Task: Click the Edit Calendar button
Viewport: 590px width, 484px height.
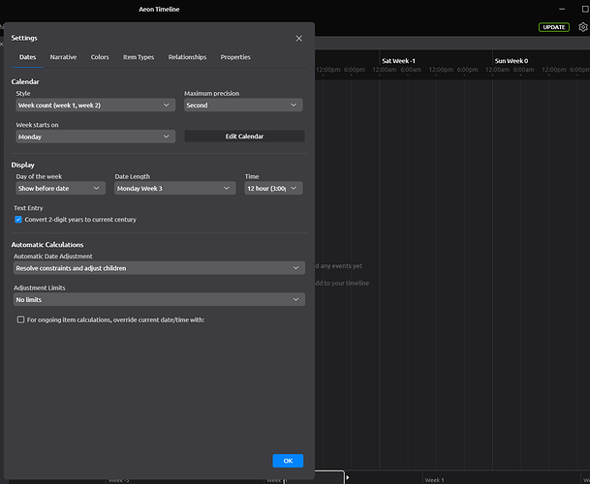Action: (244, 136)
